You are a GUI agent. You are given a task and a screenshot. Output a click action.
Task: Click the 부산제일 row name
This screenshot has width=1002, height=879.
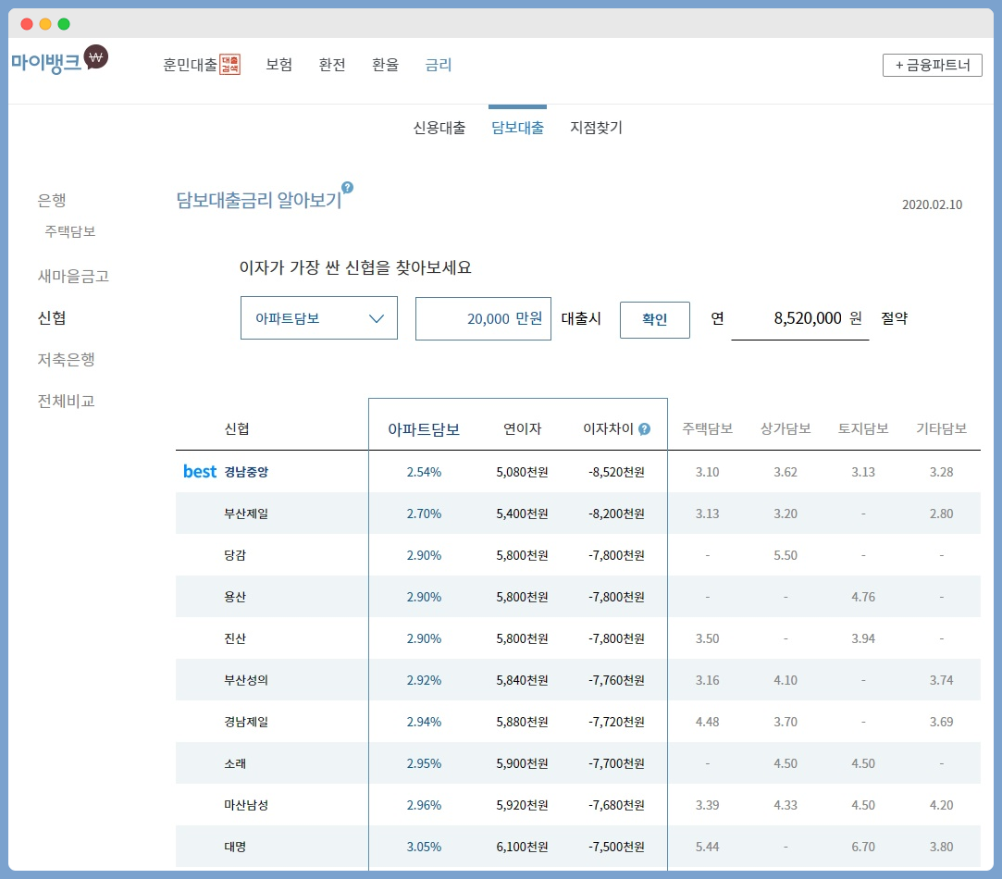pos(246,514)
